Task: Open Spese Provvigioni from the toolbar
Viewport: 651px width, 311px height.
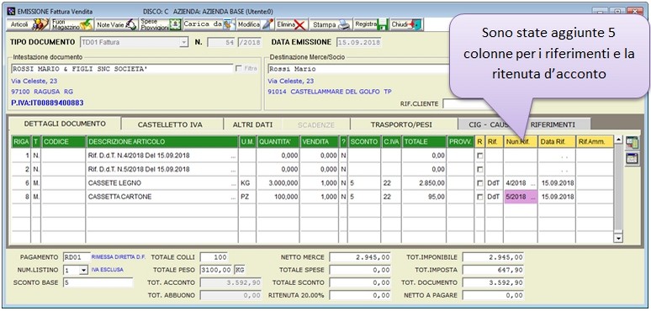Action: pyautogui.click(x=161, y=25)
